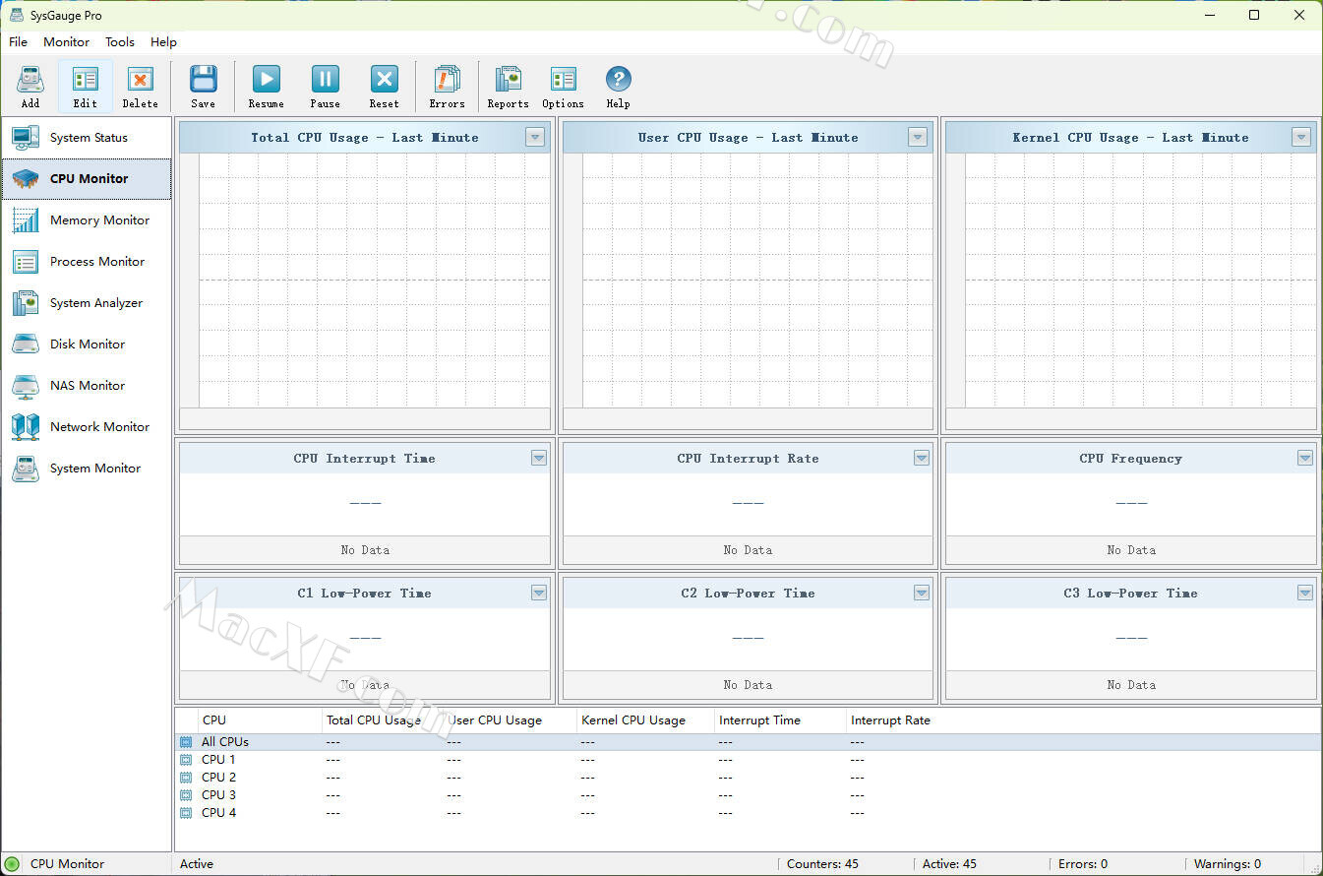Open the Kernel CPU Usage chart dropdown
The height and width of the screenshot is (876, 1323).
tap(1301, 137)
